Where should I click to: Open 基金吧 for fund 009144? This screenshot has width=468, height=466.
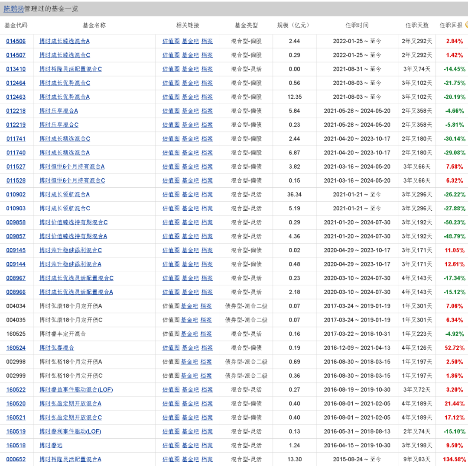[x=190, y=264]
